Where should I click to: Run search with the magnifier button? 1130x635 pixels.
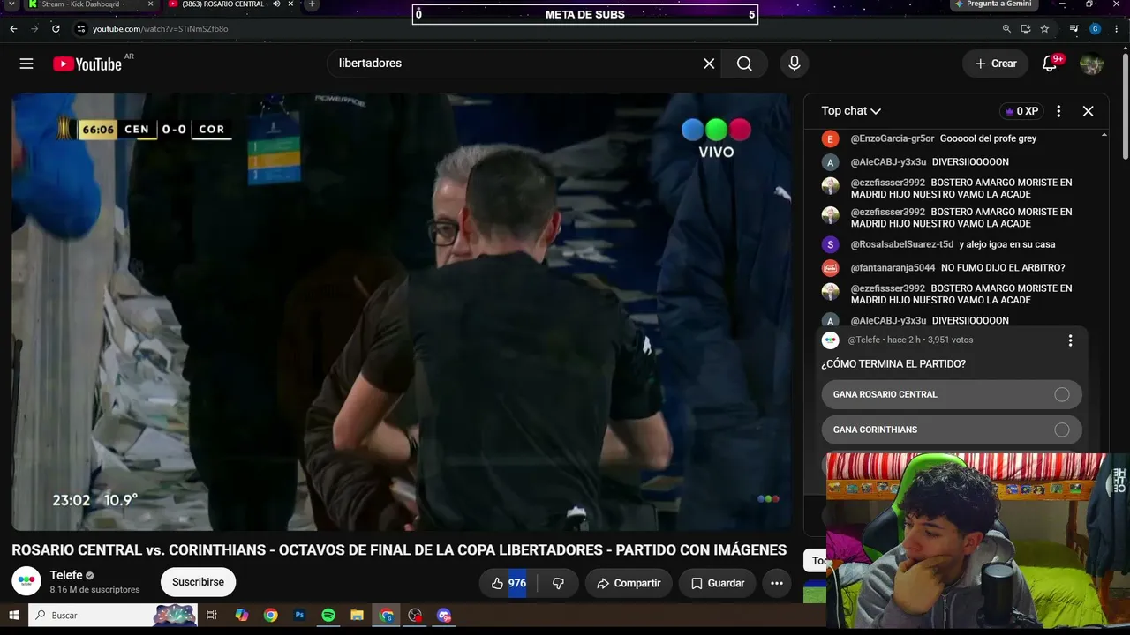click(744, 63)
